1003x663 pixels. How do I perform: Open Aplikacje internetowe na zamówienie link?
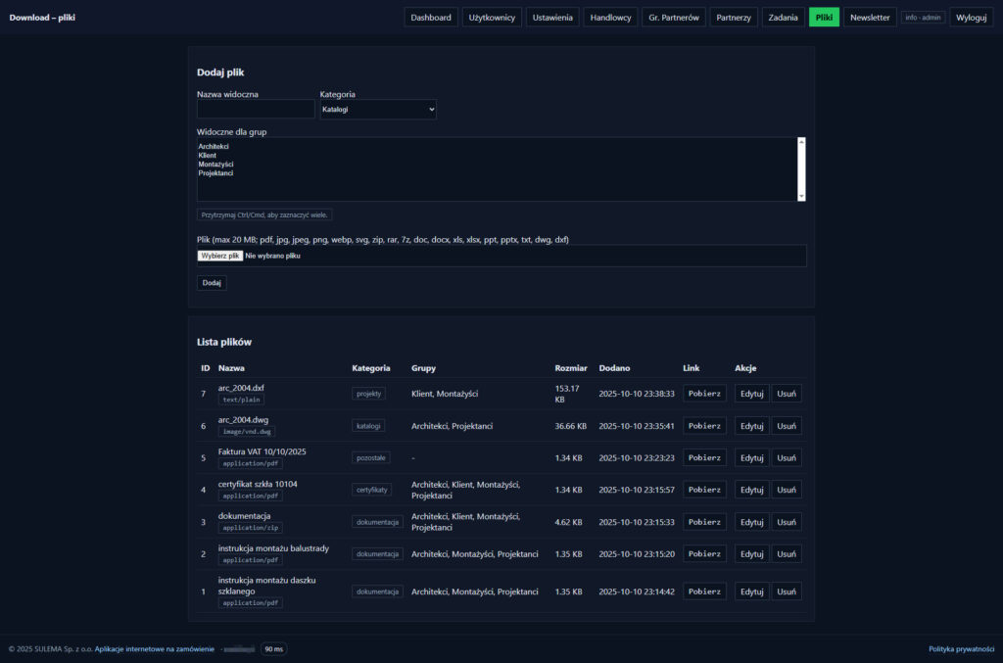pos(154,648)
